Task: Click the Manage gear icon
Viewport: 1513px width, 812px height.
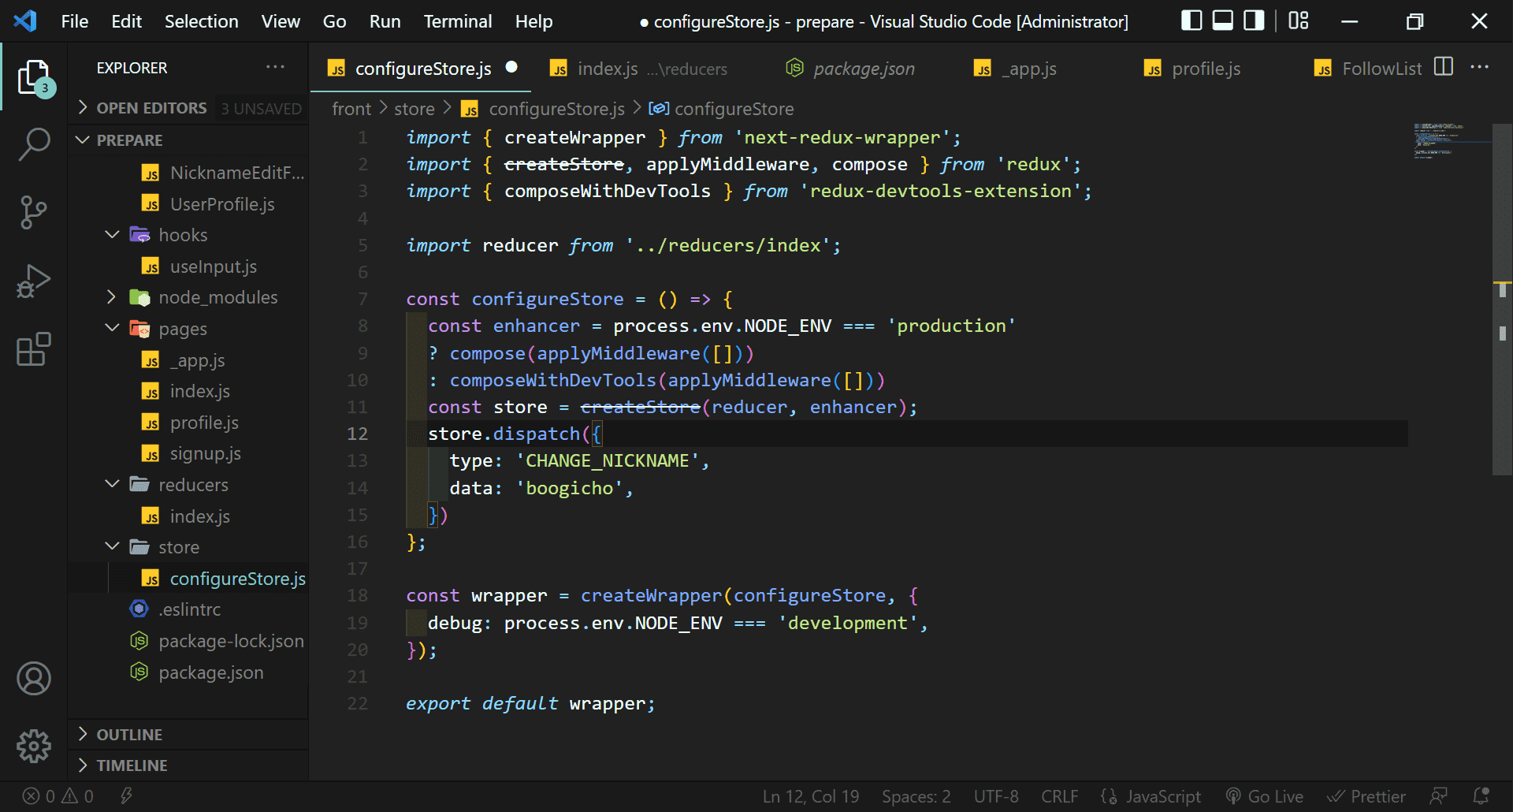Action: [34, 745]
